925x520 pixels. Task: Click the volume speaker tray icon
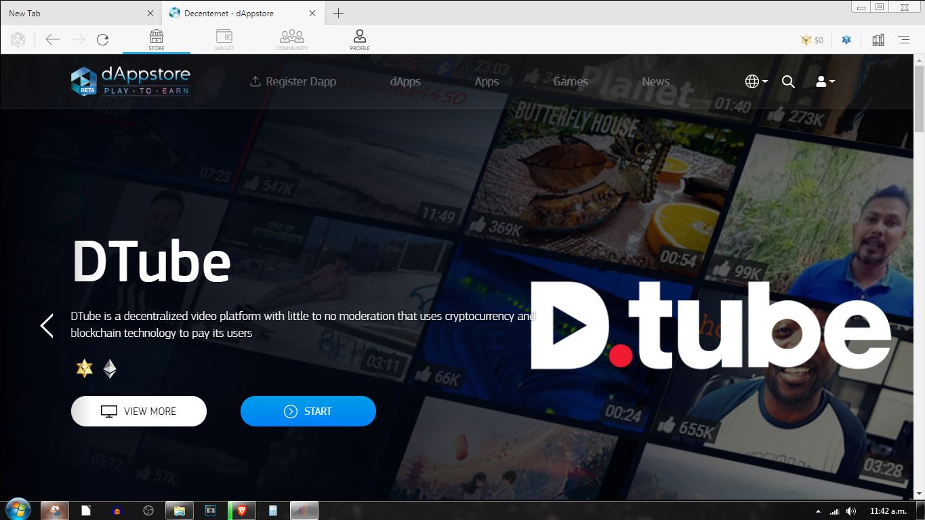coord(851,511)
